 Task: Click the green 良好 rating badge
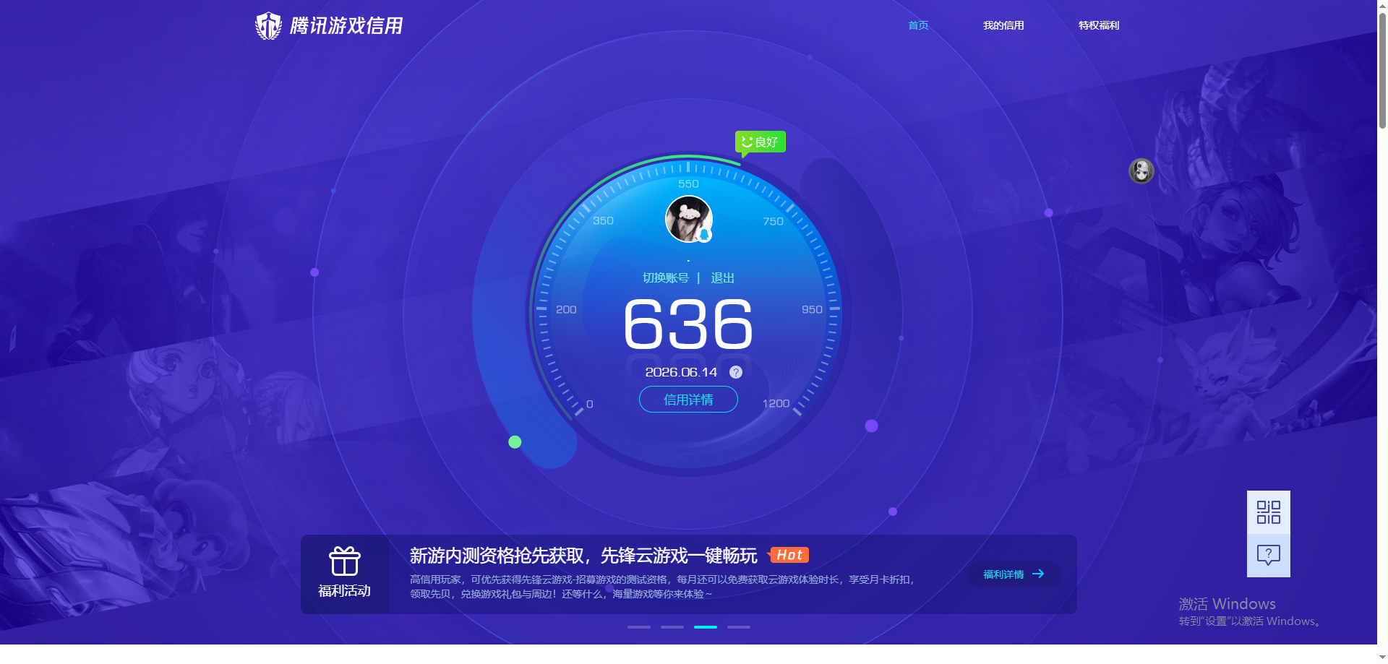(761, 142)
